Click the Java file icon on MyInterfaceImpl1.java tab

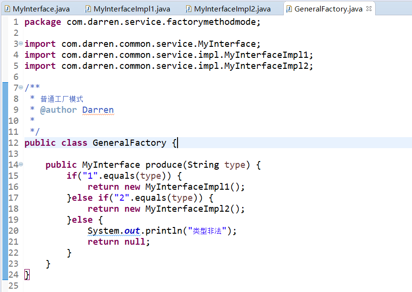[x=88, y=9]
